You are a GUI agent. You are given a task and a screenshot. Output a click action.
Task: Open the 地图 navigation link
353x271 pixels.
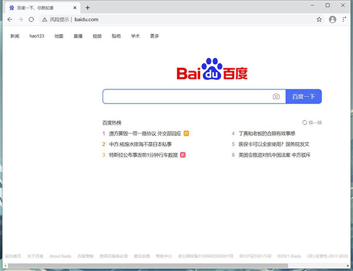pos(59,36)
